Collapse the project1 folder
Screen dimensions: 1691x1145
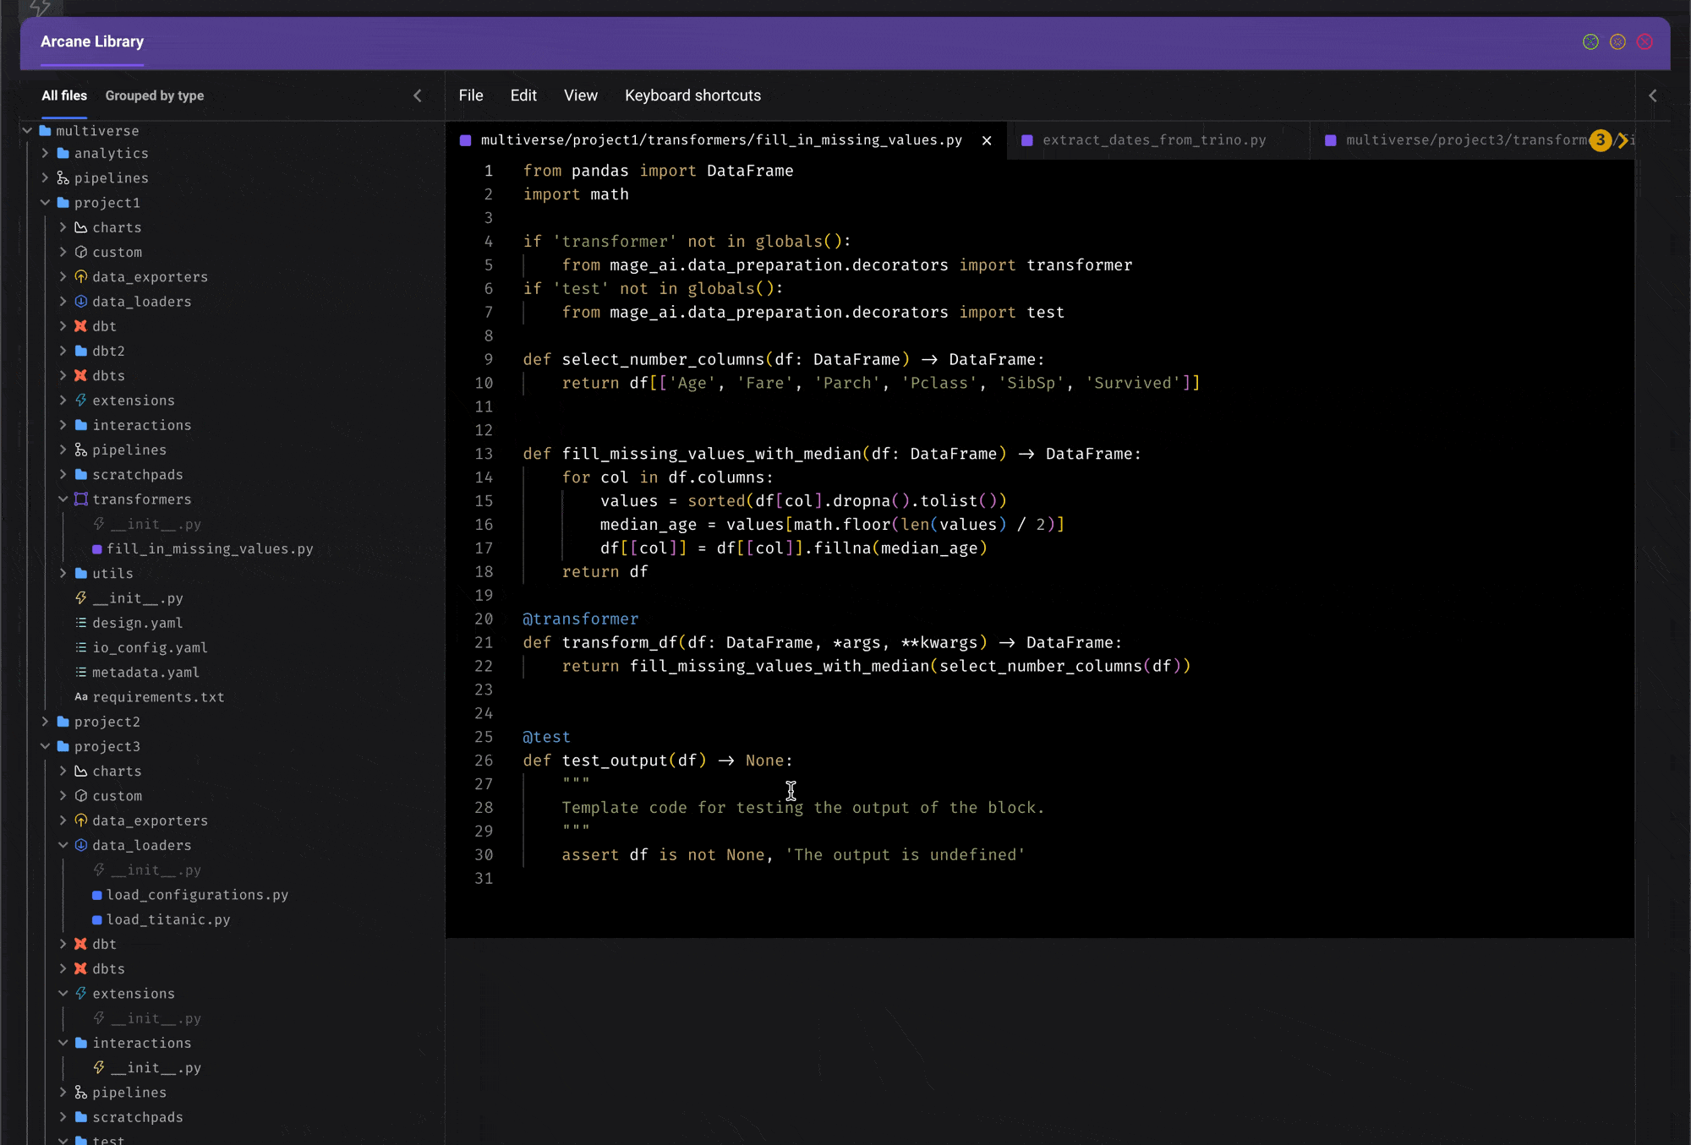pyautogui.click(x=45, y=203)
